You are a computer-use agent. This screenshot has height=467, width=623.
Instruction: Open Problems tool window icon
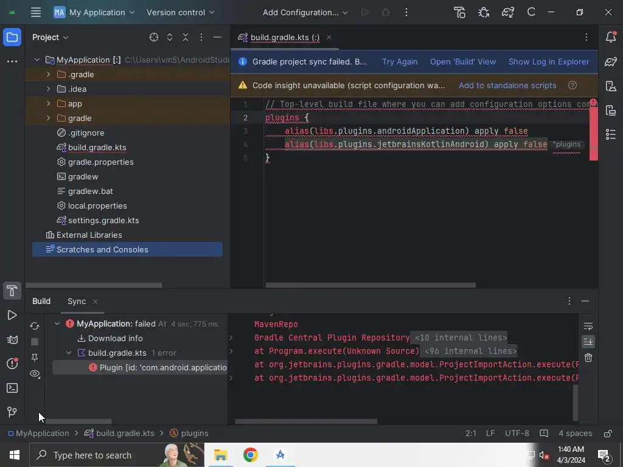(x=12, y=364)
